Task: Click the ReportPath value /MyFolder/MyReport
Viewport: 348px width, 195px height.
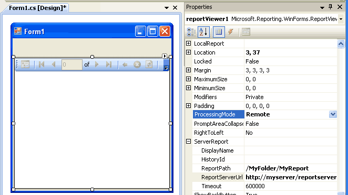Action: [277, 168]
